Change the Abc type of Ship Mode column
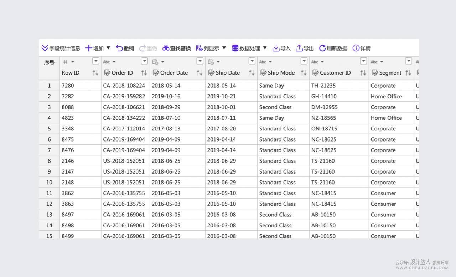 pos(266,62)
